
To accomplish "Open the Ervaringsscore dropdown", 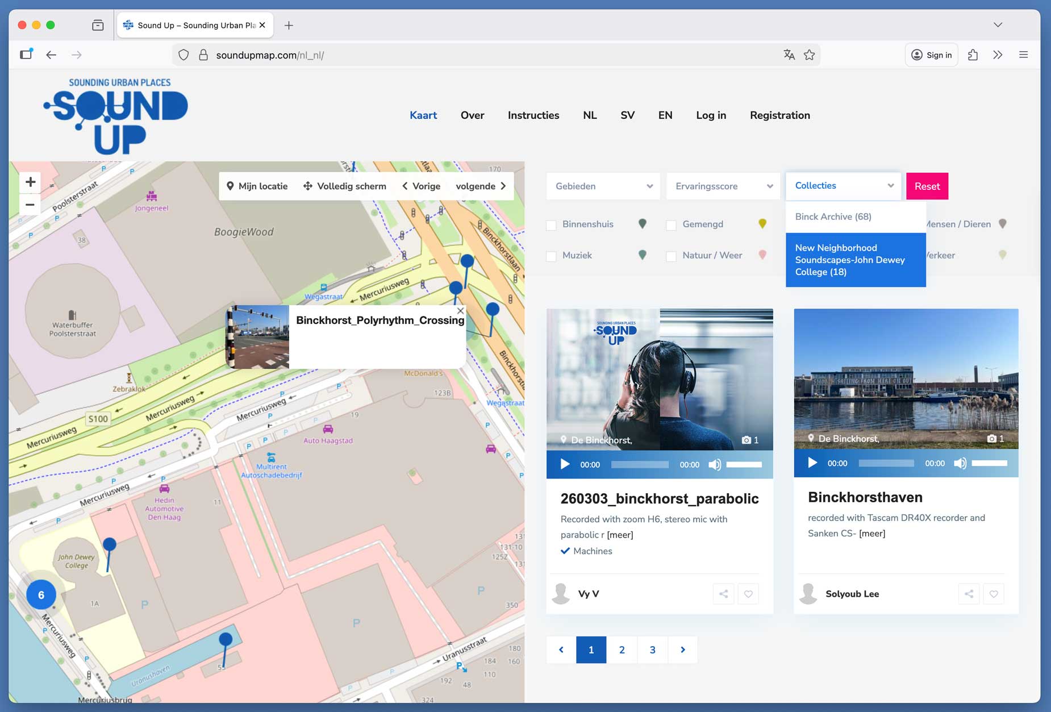I will point(723,186).
